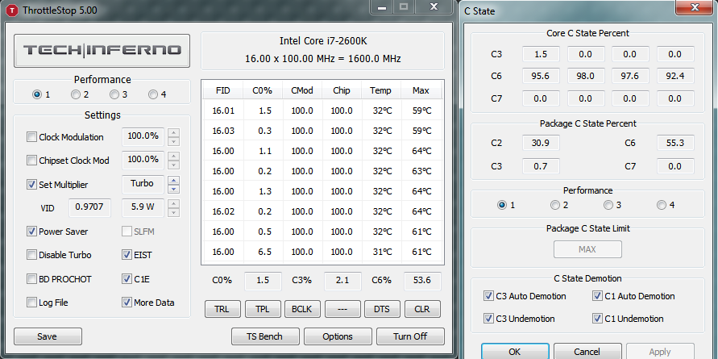Click the C3% 2.1 readout field
718x359 pixels.
[x=342, y=281]
